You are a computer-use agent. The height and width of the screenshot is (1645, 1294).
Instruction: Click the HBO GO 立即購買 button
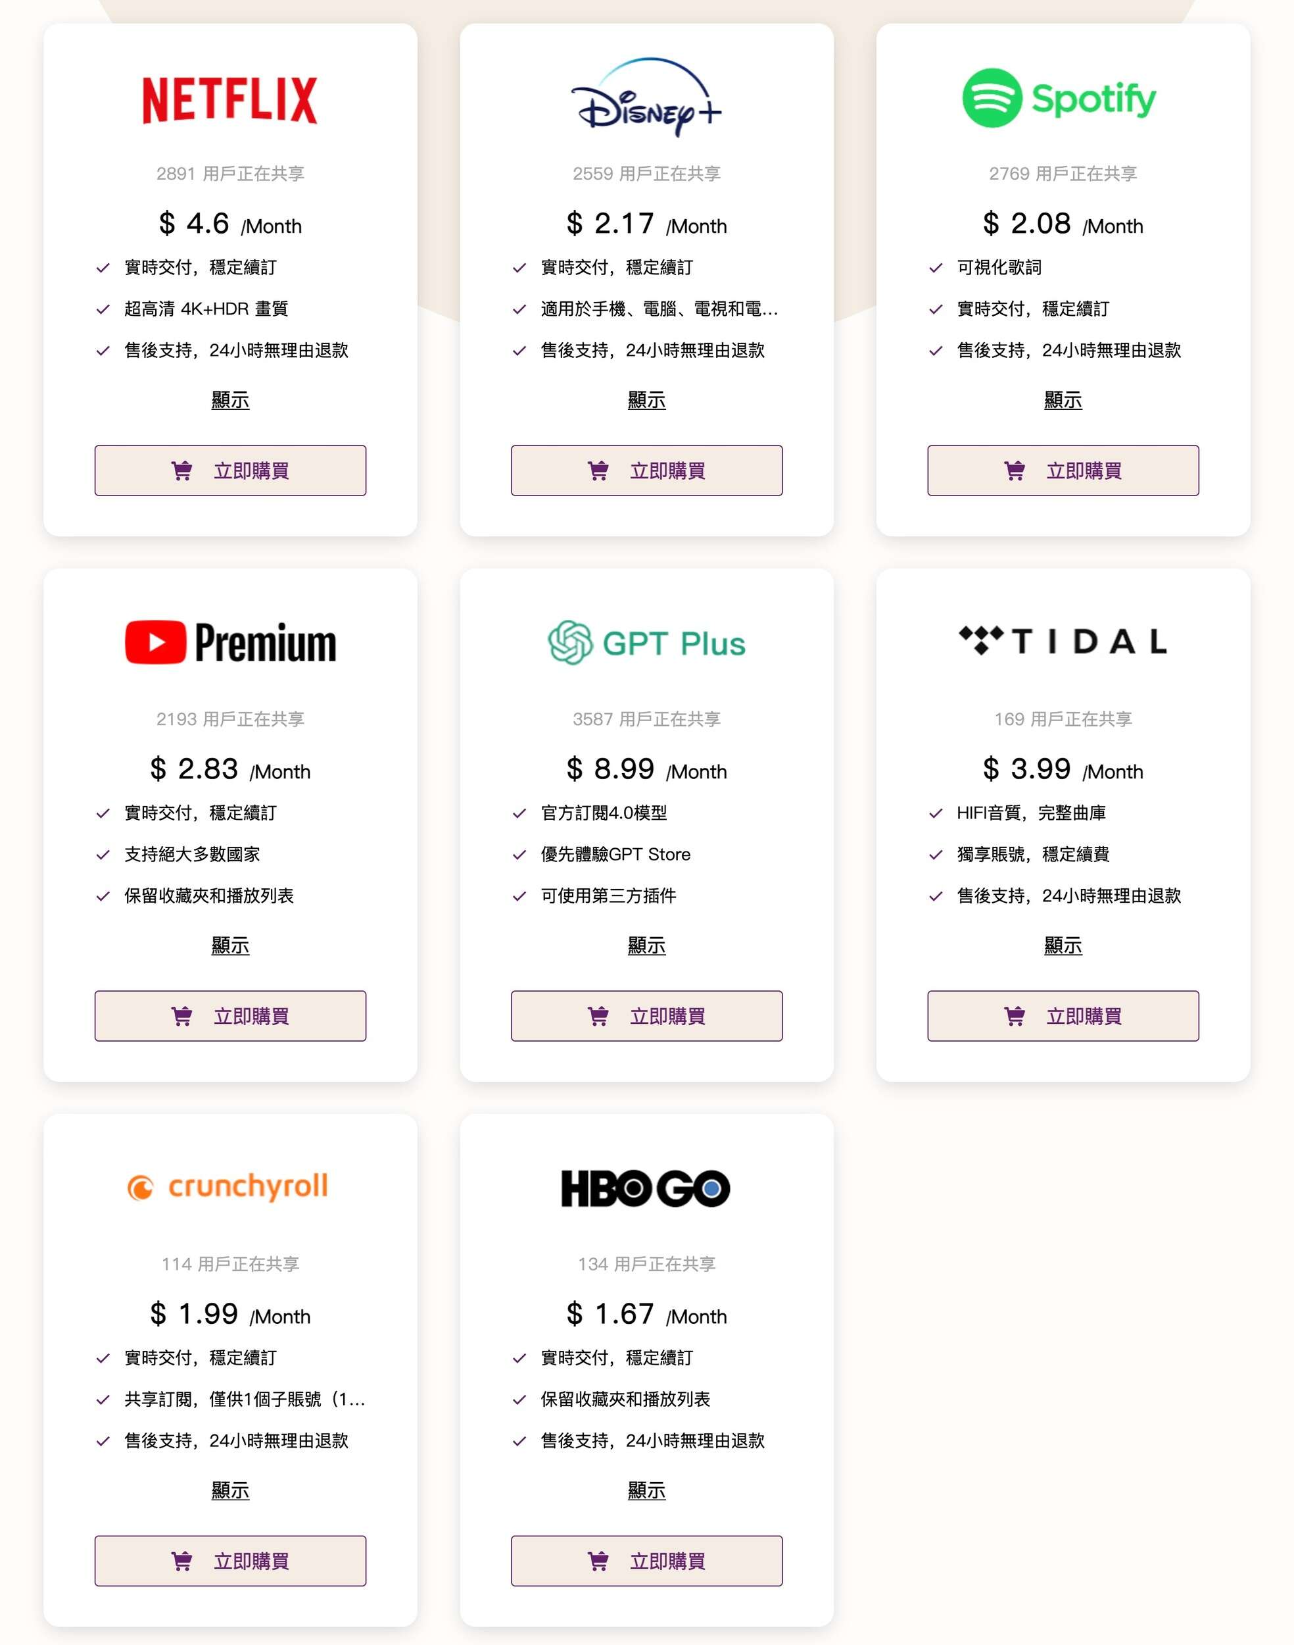[x=646, y=1561]
